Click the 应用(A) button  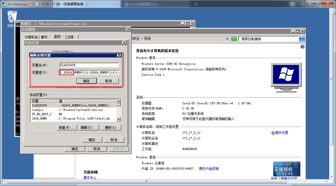(118, 149)
